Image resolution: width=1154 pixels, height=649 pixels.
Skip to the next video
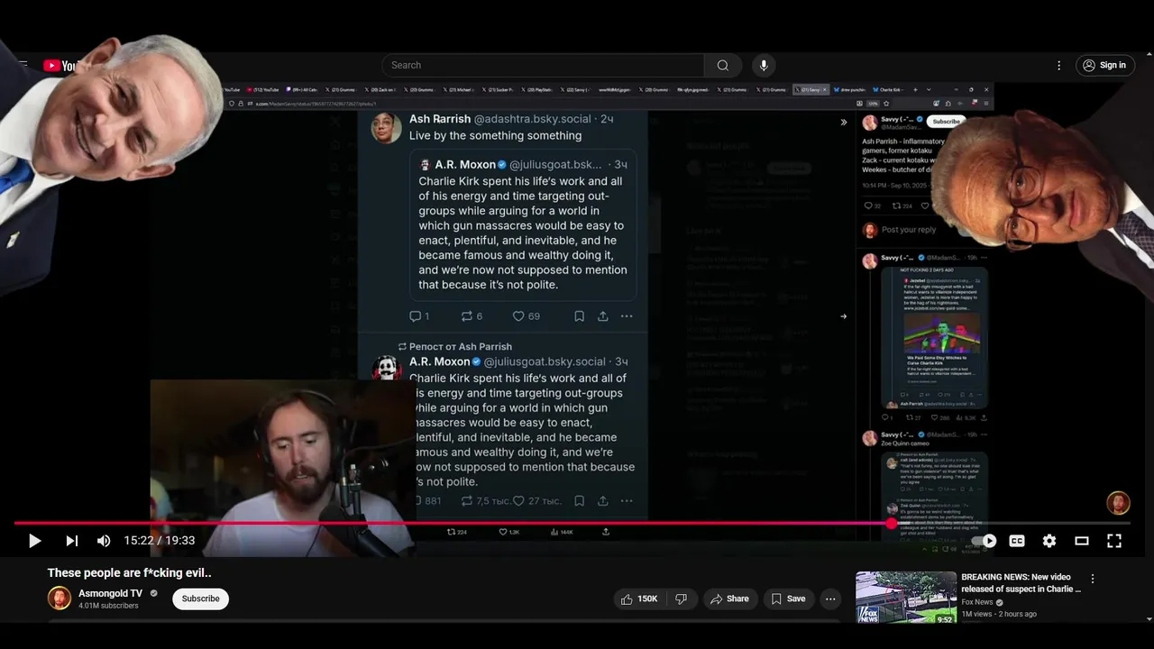(72, 541)
